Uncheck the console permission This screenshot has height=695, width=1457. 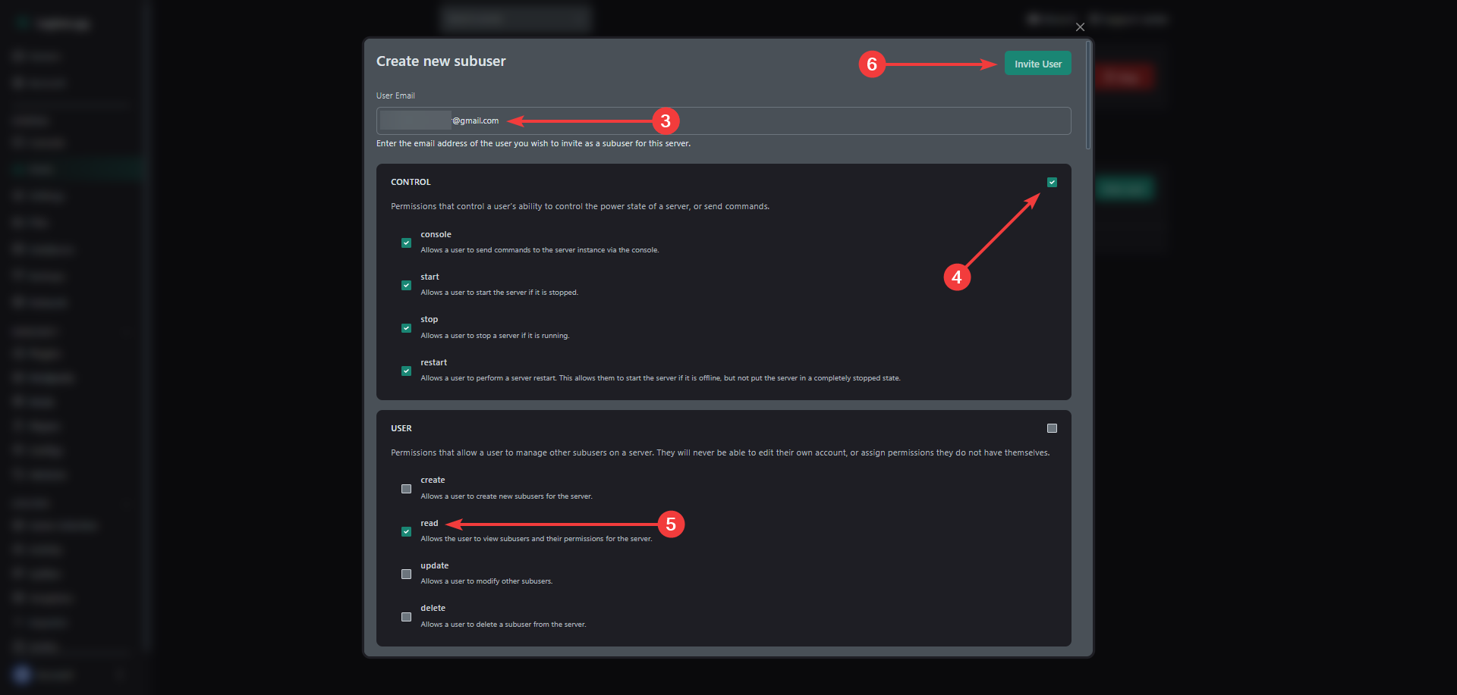tap(406, 243)
